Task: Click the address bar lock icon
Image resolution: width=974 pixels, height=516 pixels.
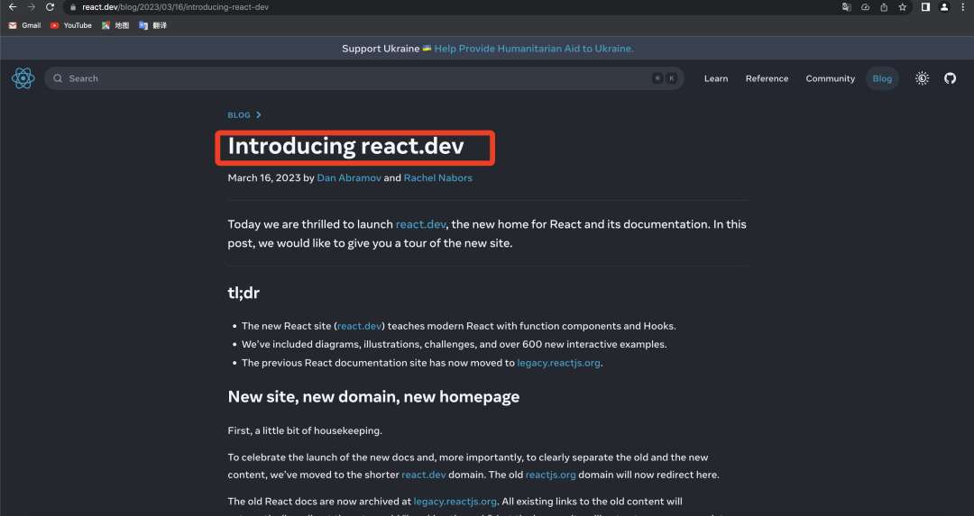Action: [x=73, y=7]
